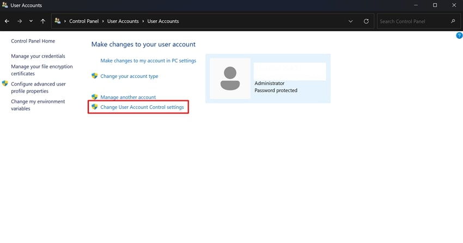Viewport: 463px width, 243px height.
Task: Select the last User Accounts breadcrumb
Action: [x=163, y=21]
